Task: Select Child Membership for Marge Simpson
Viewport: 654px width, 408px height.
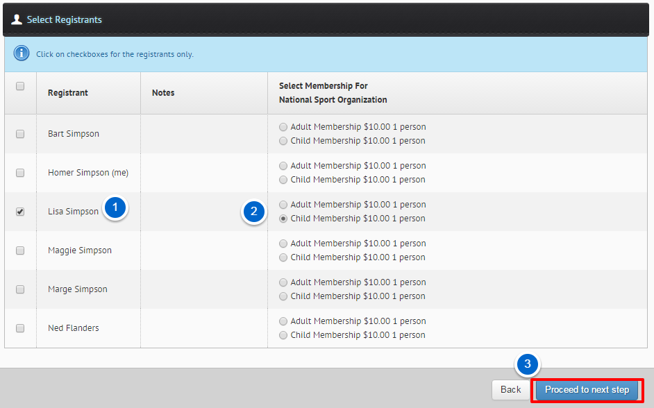Action: click(283, 296)
